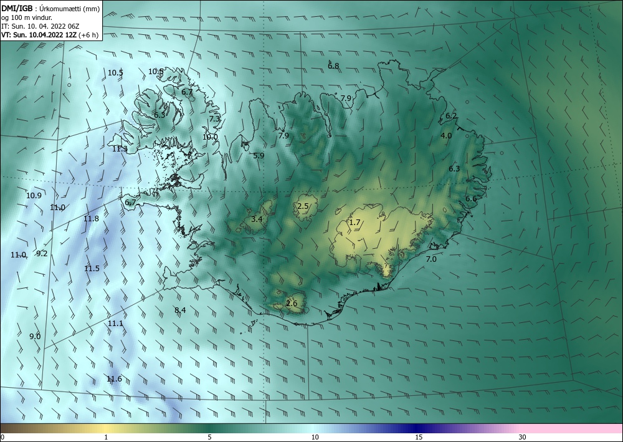This screenshot has height=442, width=623.
Task: Select the 8.4 value southwest of Iceland
Action: coord(180,310)
